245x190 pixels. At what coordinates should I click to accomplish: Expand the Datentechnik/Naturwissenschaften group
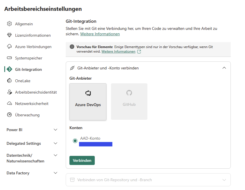[x=55, y=155]
